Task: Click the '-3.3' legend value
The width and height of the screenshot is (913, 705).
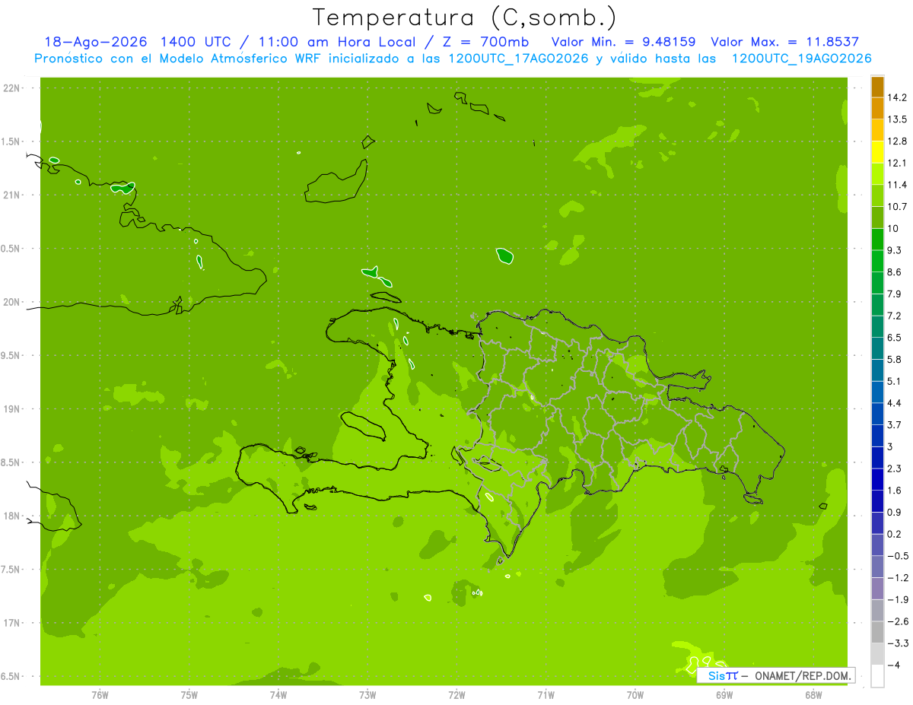Action: pos(897,643)
